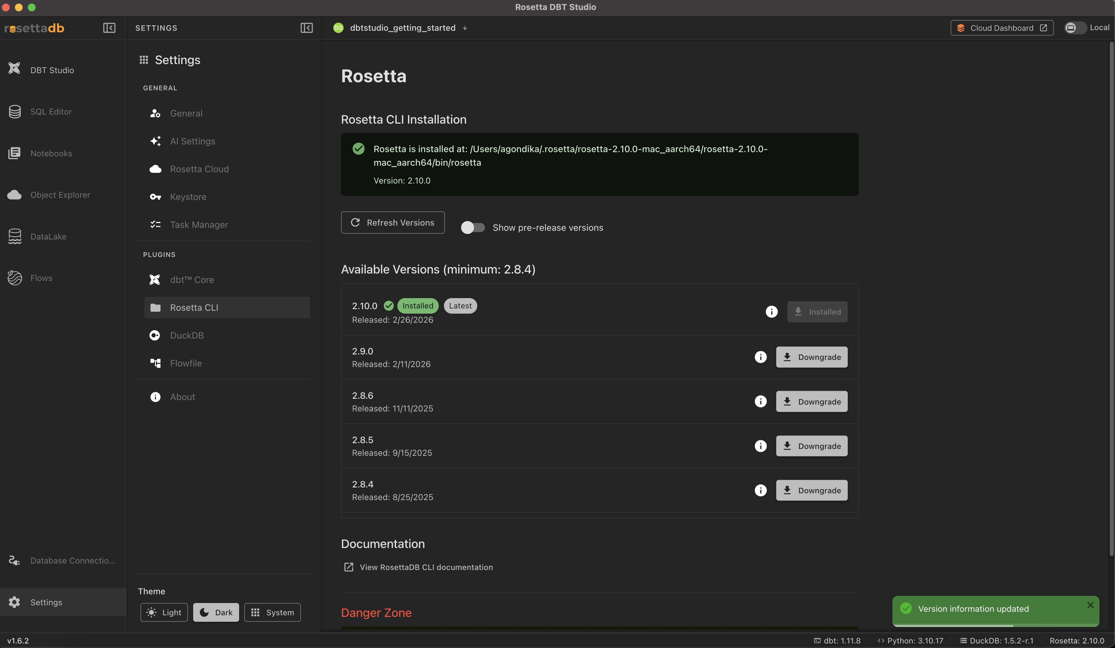Click the Version: 2.10.0 text
This screenshot has height=648, width=1115.
[402, 181]
